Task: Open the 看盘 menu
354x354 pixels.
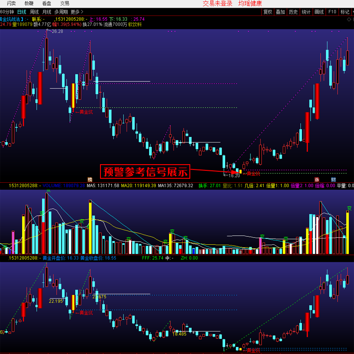Action: pos(46,4)
